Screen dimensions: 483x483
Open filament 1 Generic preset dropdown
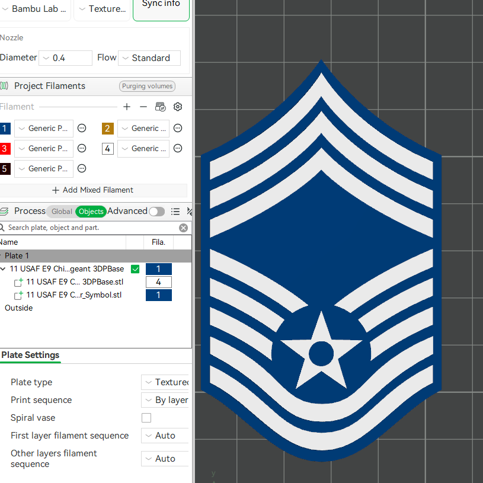[44, 129]
